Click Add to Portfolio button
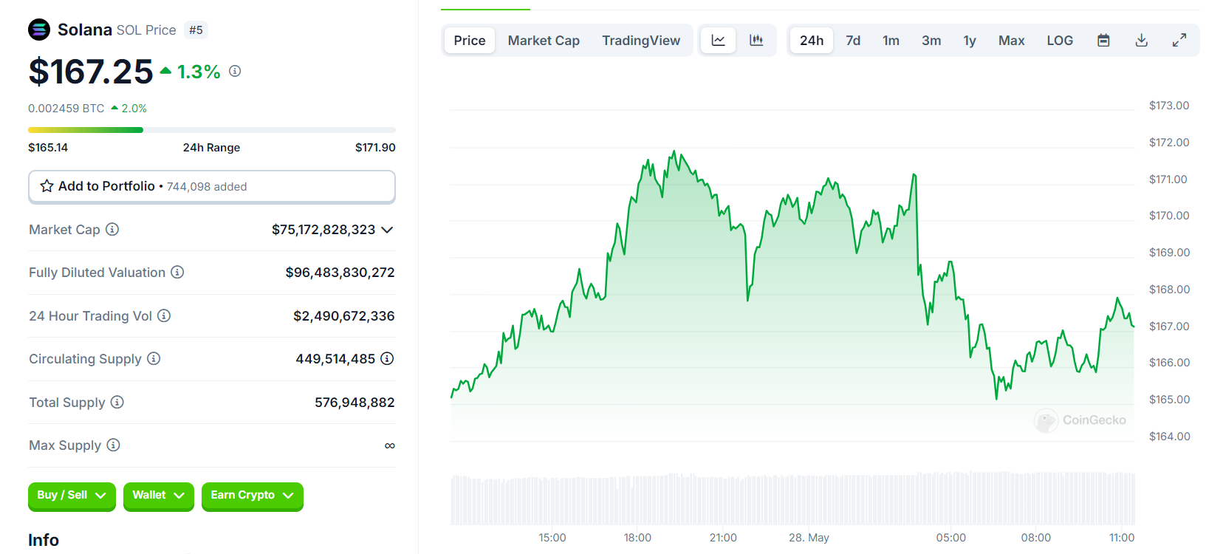The height and width of the screenshot is (554, 1223). 212,187
